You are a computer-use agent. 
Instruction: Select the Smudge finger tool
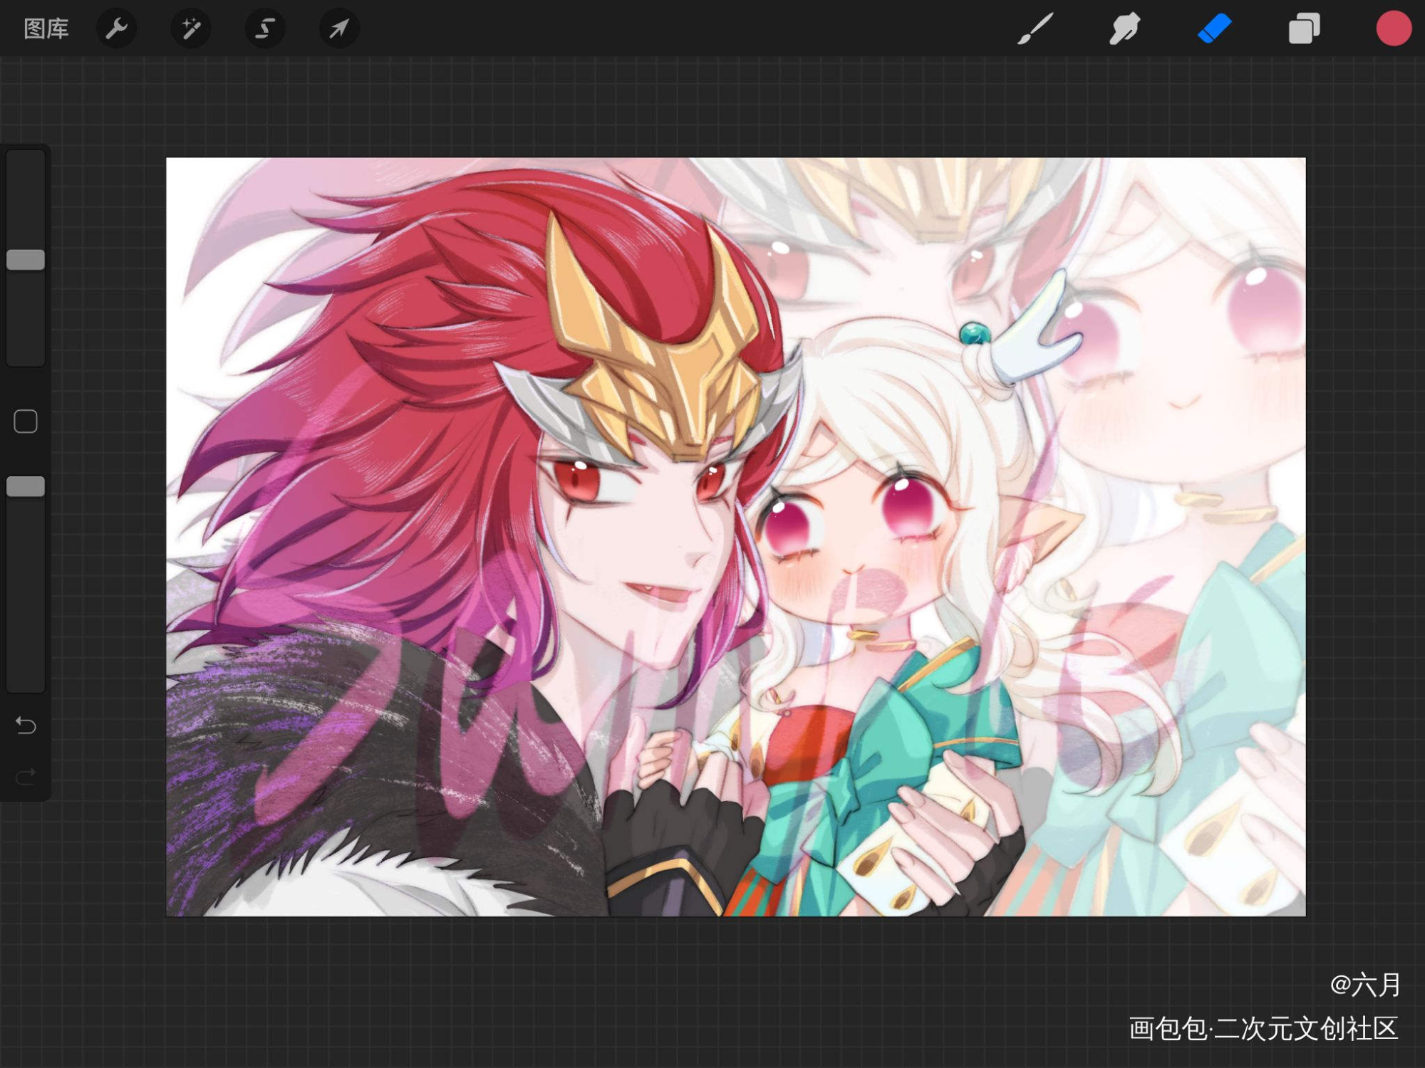pos(1124,28)
